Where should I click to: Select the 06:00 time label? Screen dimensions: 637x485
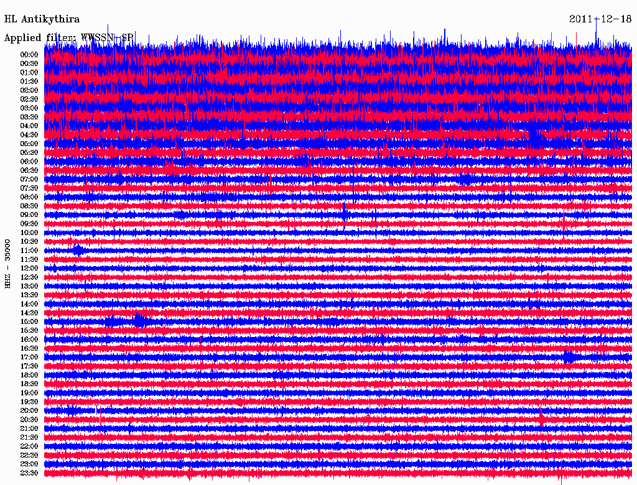tap(29, 162)
